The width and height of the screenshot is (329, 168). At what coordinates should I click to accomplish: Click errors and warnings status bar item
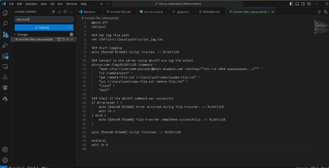(33, 167)
